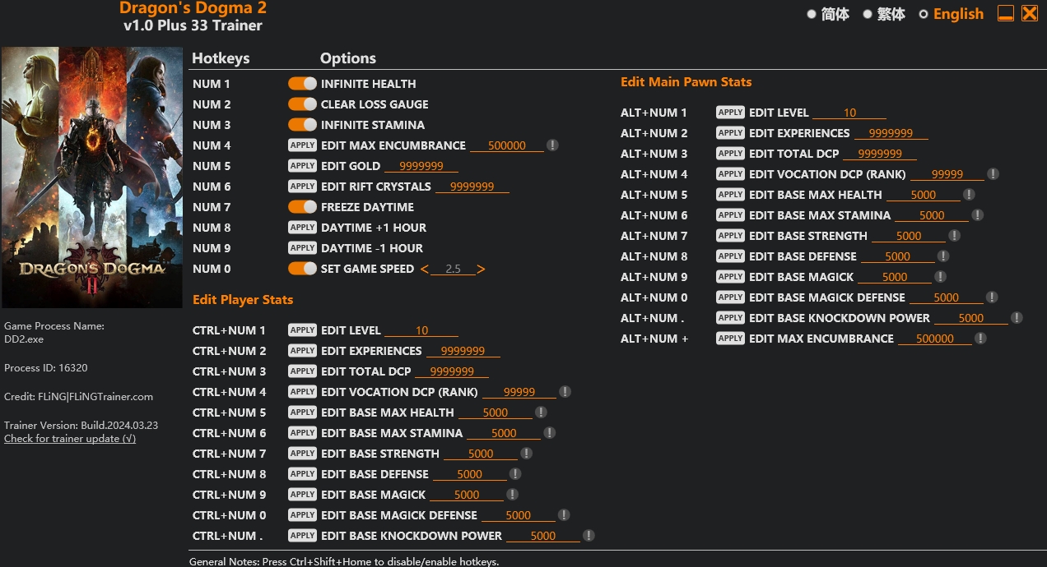Click info icon next to player Base Defense

click(515, 474)
